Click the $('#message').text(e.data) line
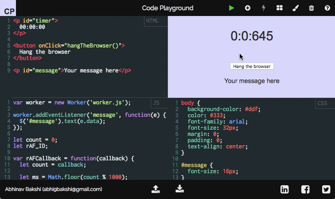Image resolution: width=335 pixels, height=199 pixels. click(x=62, y=121)
